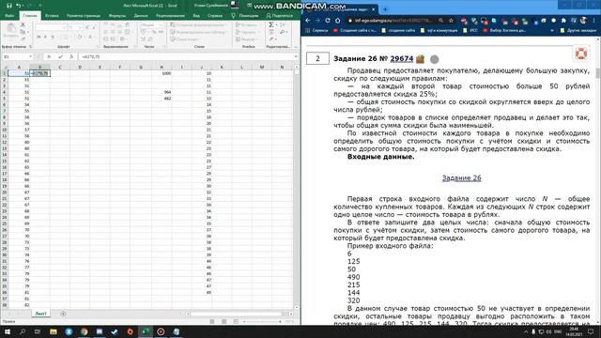Image resolution: width=601 pixels, height=338 pixels.
Task: Open the Font group dialog launcher
Action: (98, 47)
